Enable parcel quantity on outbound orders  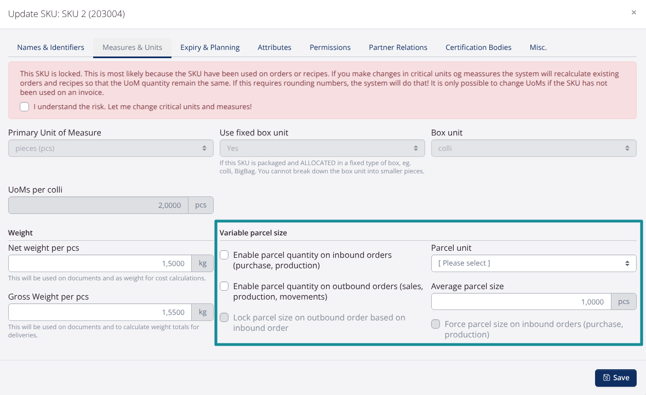[224, 286]
